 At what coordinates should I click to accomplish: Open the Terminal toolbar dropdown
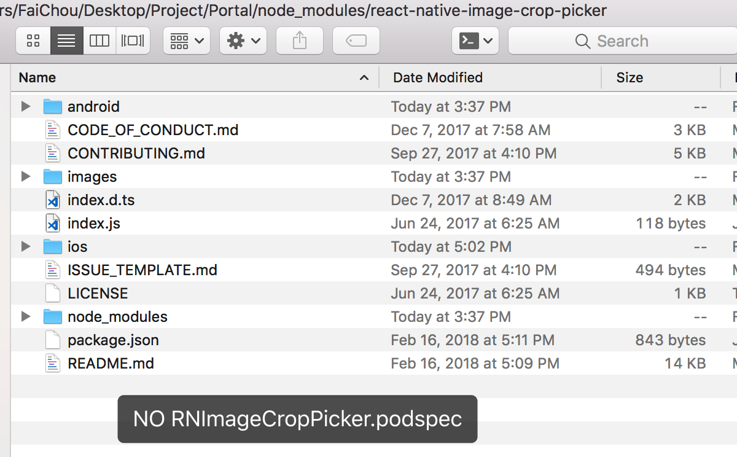[475, 41]
